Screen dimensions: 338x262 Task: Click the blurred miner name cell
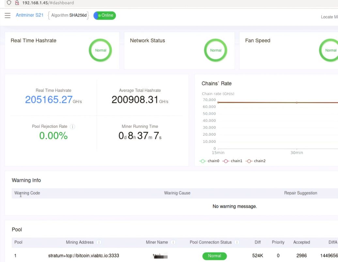(160, 256)
